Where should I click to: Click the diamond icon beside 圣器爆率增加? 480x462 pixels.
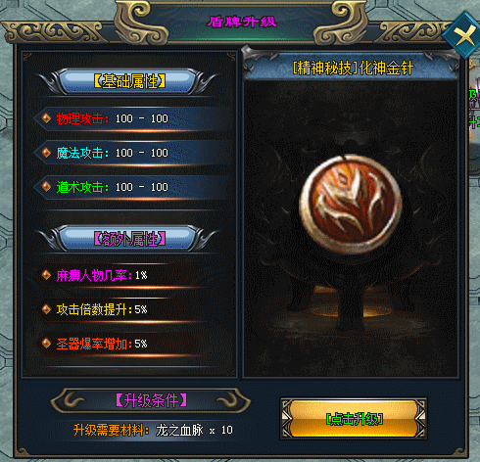pyautogui.click(x=46, y=344)
